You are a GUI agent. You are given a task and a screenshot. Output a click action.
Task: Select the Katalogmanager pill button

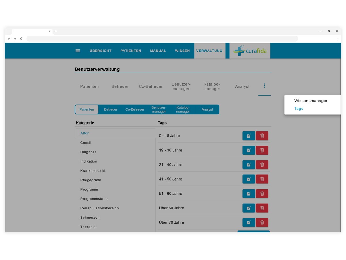pyautogui.click(x=183, y=109)
